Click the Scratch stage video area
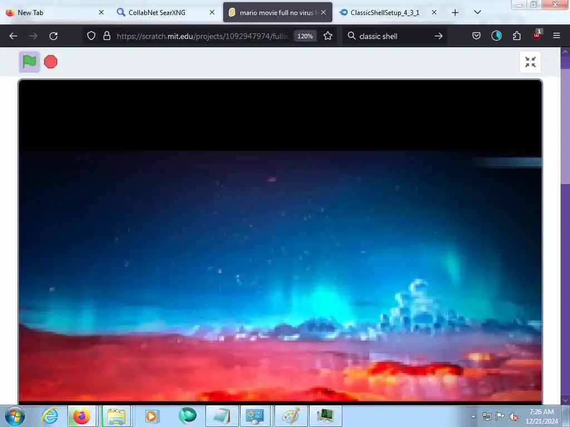This screenshot has height=427, width=570. click(x=280, y=241)
